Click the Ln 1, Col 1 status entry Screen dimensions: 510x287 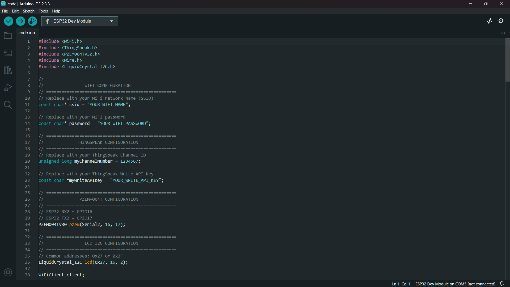401,284
